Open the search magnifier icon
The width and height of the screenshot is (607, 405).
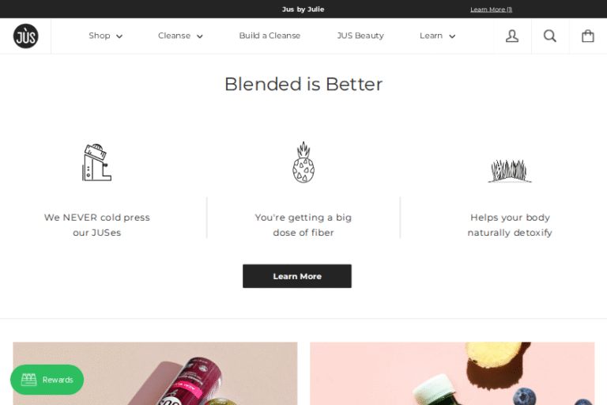(550, 36)
